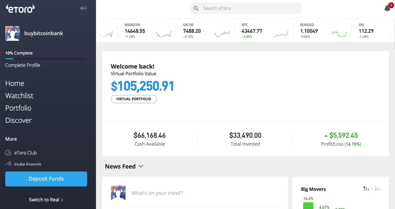Click the eToro logo
This screenshot has width=395, height=209.
coord(20,8)
